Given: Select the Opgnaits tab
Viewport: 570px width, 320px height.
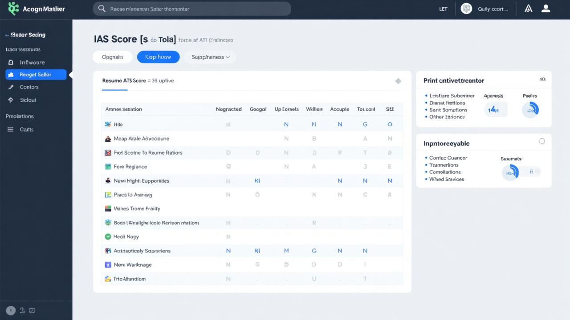Looking at the screenshot, I should (x=112, y=57).
